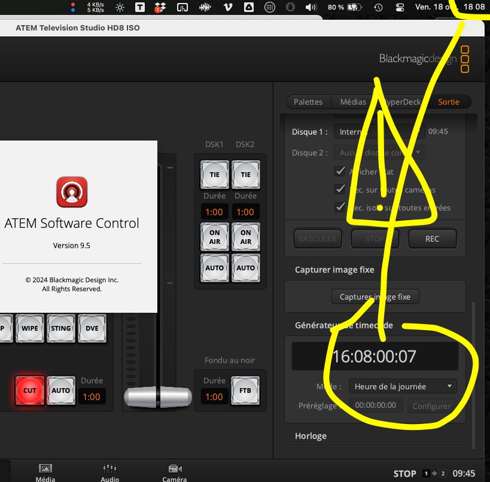Image resolution: width=490 pixels, height=482 pixels.
Task: Click the STOP status in bottom bar
Action: [404, 474]
